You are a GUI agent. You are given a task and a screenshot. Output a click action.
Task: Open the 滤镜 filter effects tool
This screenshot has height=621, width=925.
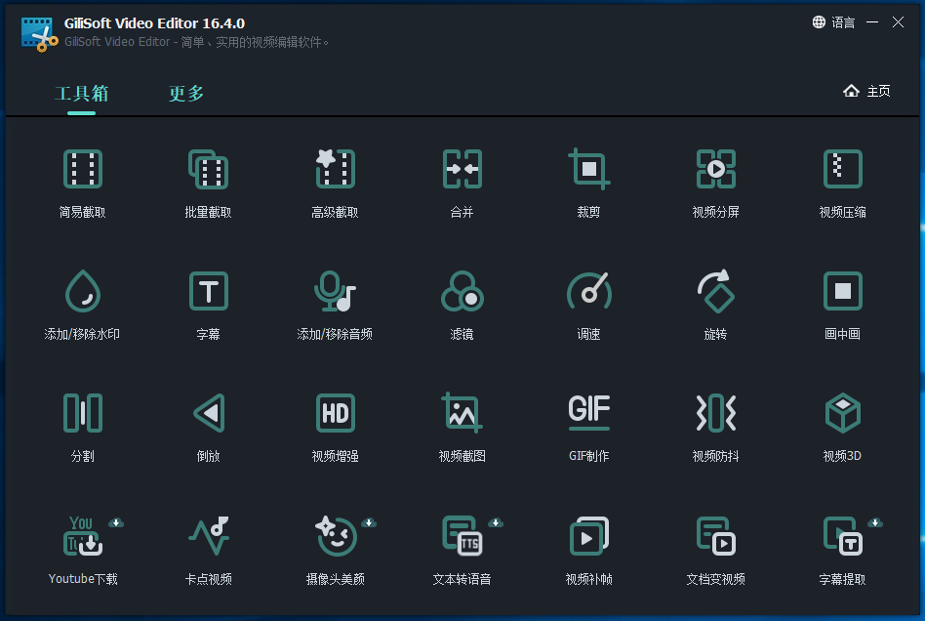pos(462,292)
